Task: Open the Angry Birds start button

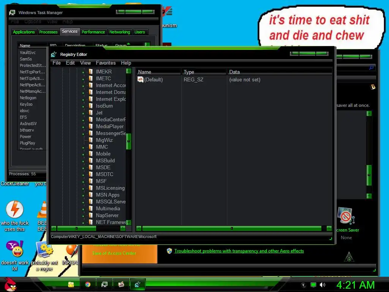Action: point(10,284)
